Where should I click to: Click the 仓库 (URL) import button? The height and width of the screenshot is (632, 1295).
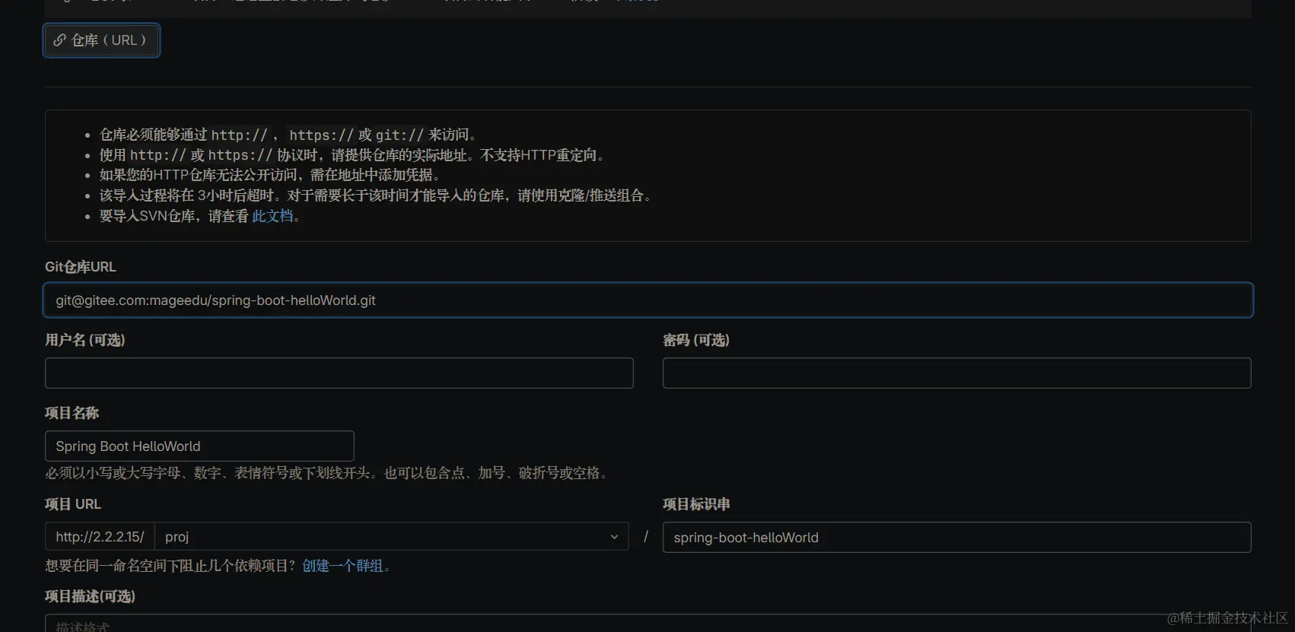101,40
